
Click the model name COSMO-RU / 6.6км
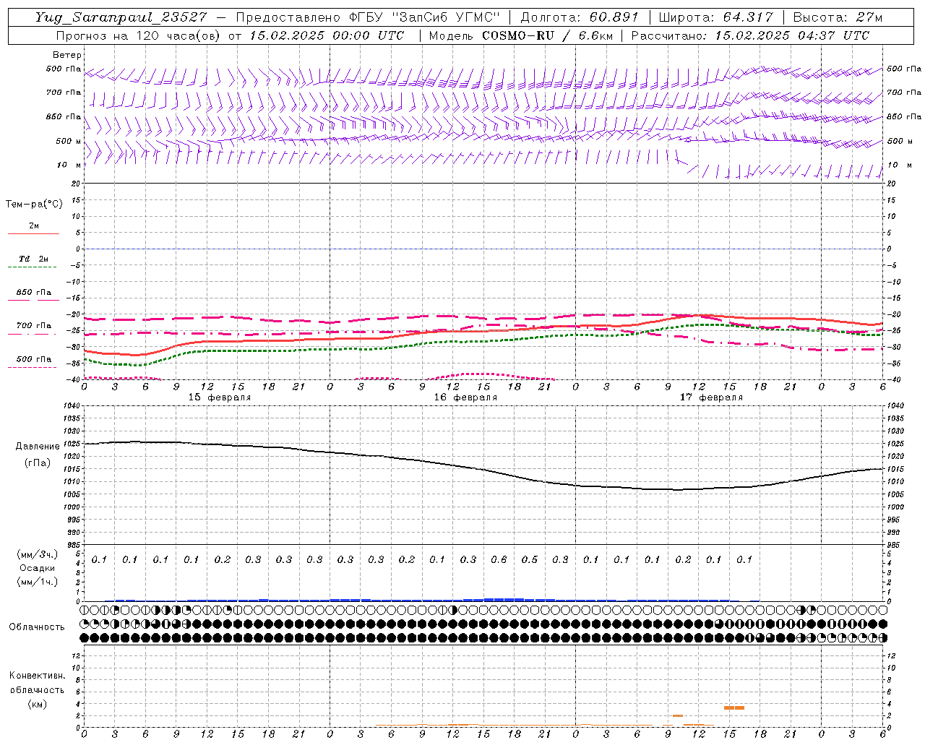[547, 35]
